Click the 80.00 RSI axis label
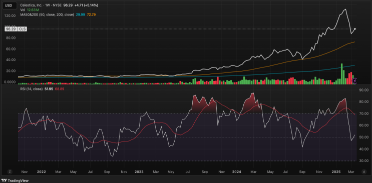 [x=363, y=102]
